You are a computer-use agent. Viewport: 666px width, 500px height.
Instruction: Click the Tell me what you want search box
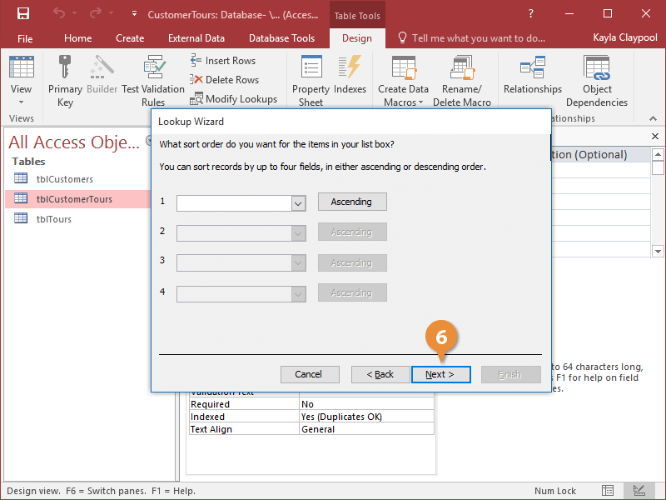coord(478,38)
